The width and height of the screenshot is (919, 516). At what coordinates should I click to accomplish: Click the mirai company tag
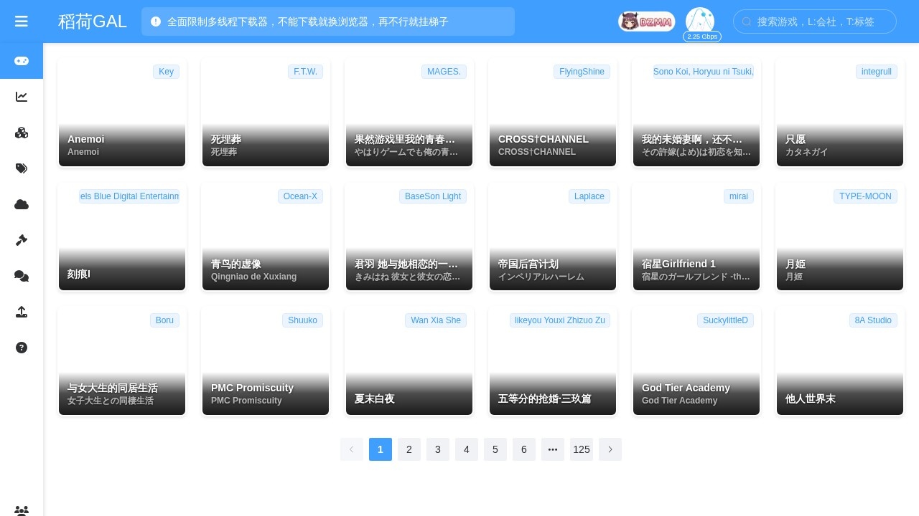[x=739, y=196]
